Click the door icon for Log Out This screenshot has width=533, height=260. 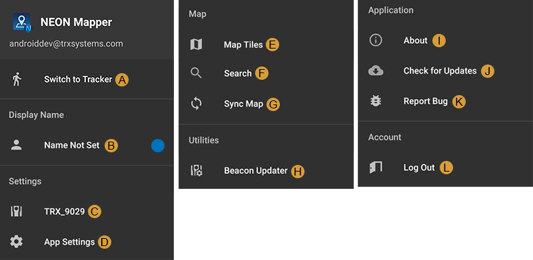[376, 168]
